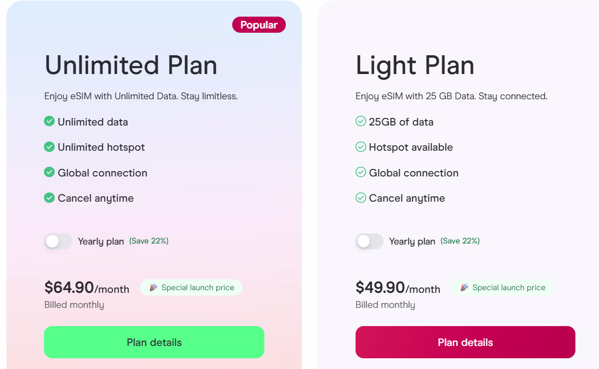Click the party popper icon under Unlimited Plan

(x=153, y=287)
